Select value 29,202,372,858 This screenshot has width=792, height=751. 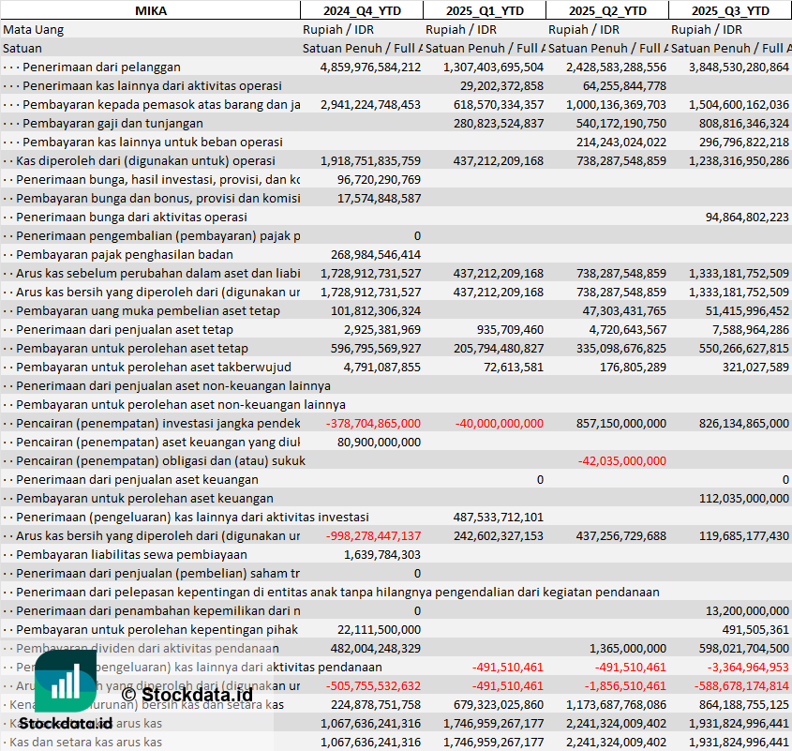click(501, 85)
